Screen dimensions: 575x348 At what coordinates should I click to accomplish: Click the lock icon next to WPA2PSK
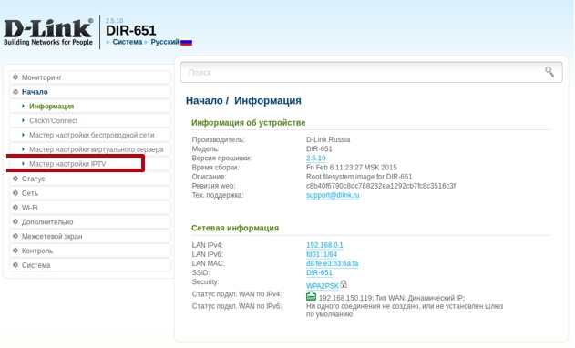(x=344, y=284)
